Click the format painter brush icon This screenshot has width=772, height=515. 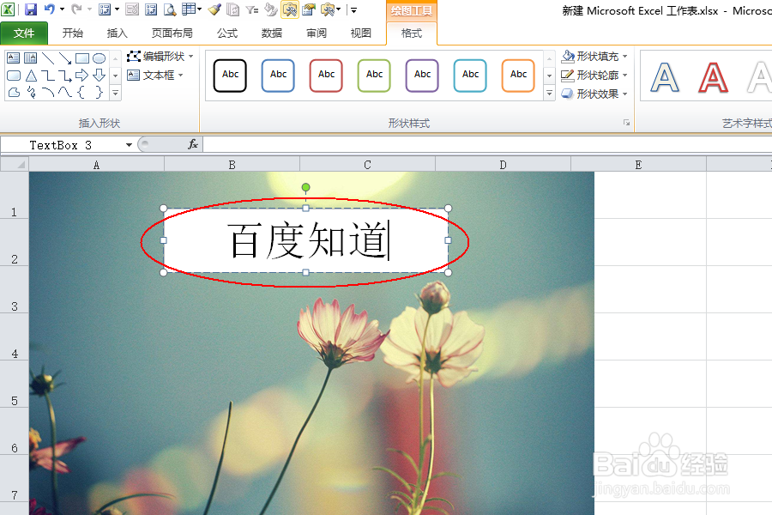click(214, 9)
